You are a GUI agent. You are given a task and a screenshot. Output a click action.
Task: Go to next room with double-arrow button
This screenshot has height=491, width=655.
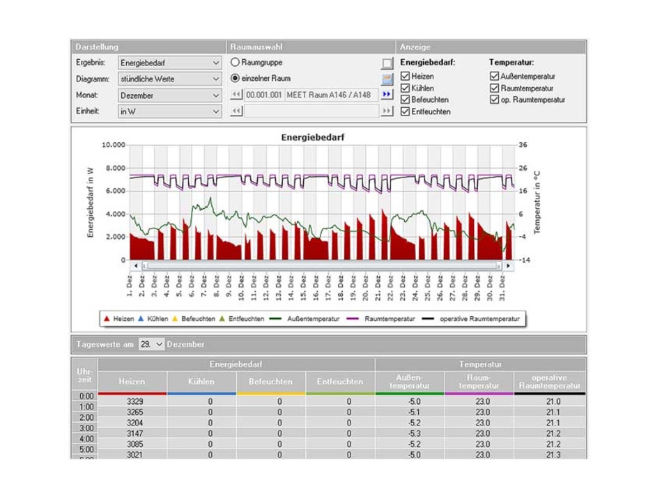pyautogui.click(x=387, y=95)
